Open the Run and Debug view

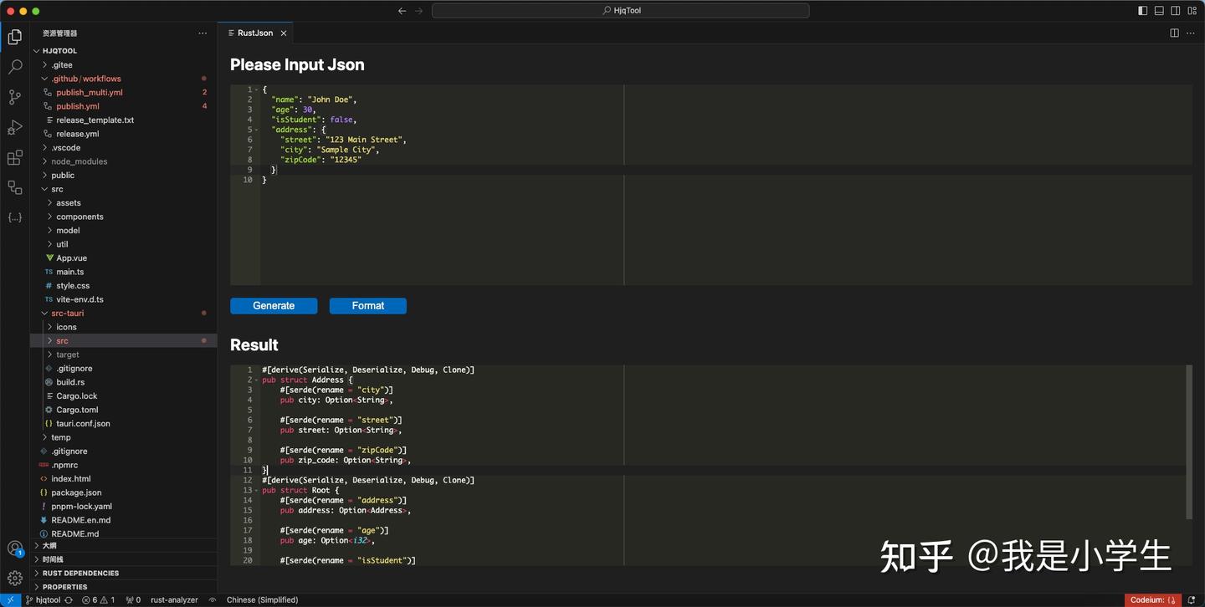pos(15,127)
